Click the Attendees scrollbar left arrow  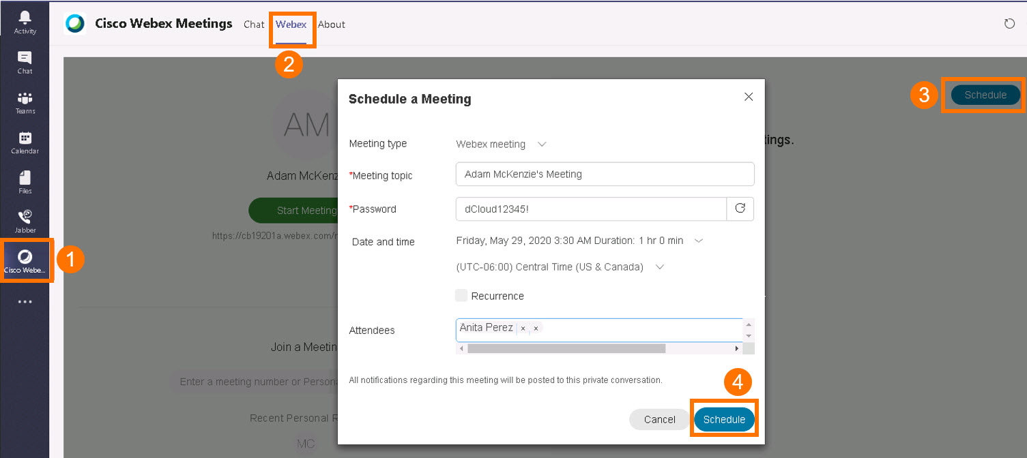pyautogui.click(x=462, y=348)
